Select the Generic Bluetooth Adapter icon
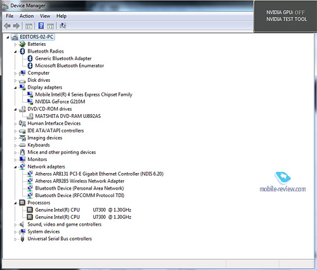 (x=30, y=58)
